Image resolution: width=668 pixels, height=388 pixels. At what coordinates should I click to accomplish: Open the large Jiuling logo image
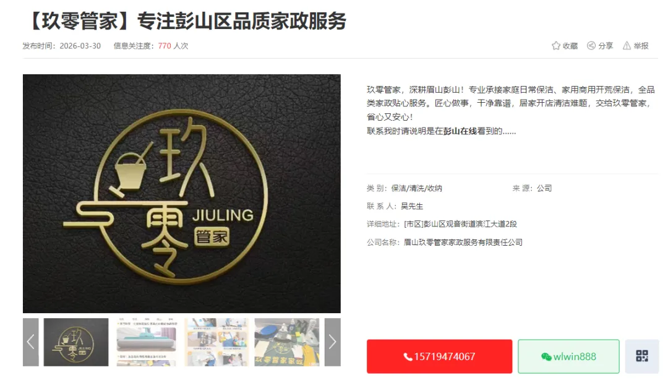(182, 194)
